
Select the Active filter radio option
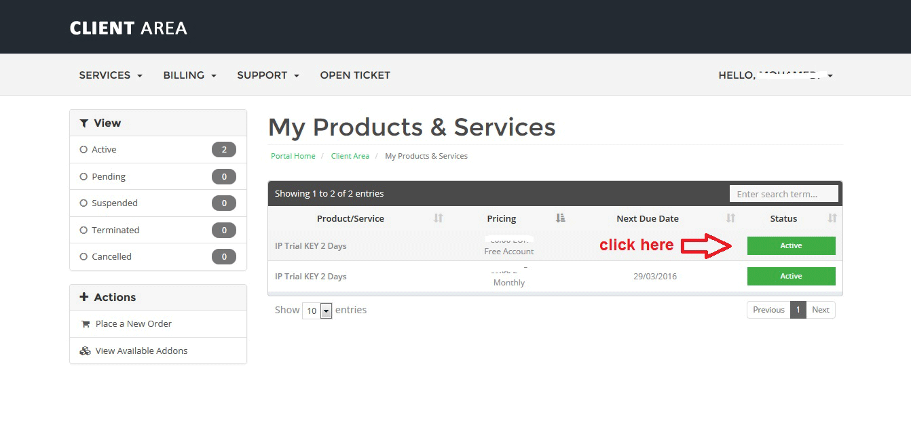pyautogui.click(x=84, y=150)
